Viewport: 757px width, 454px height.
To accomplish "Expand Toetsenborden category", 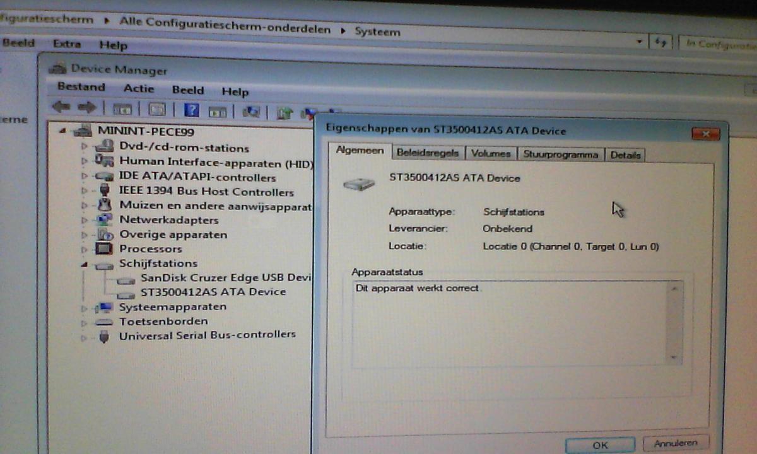I will tap(85, 322).
